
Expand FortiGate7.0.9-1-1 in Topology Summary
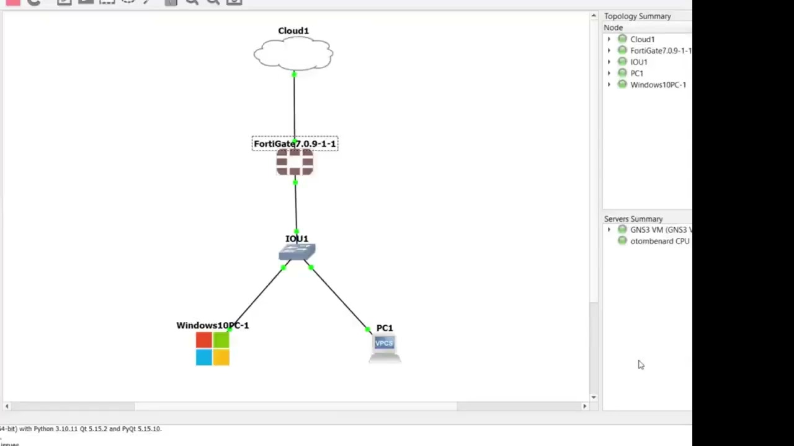609,50
